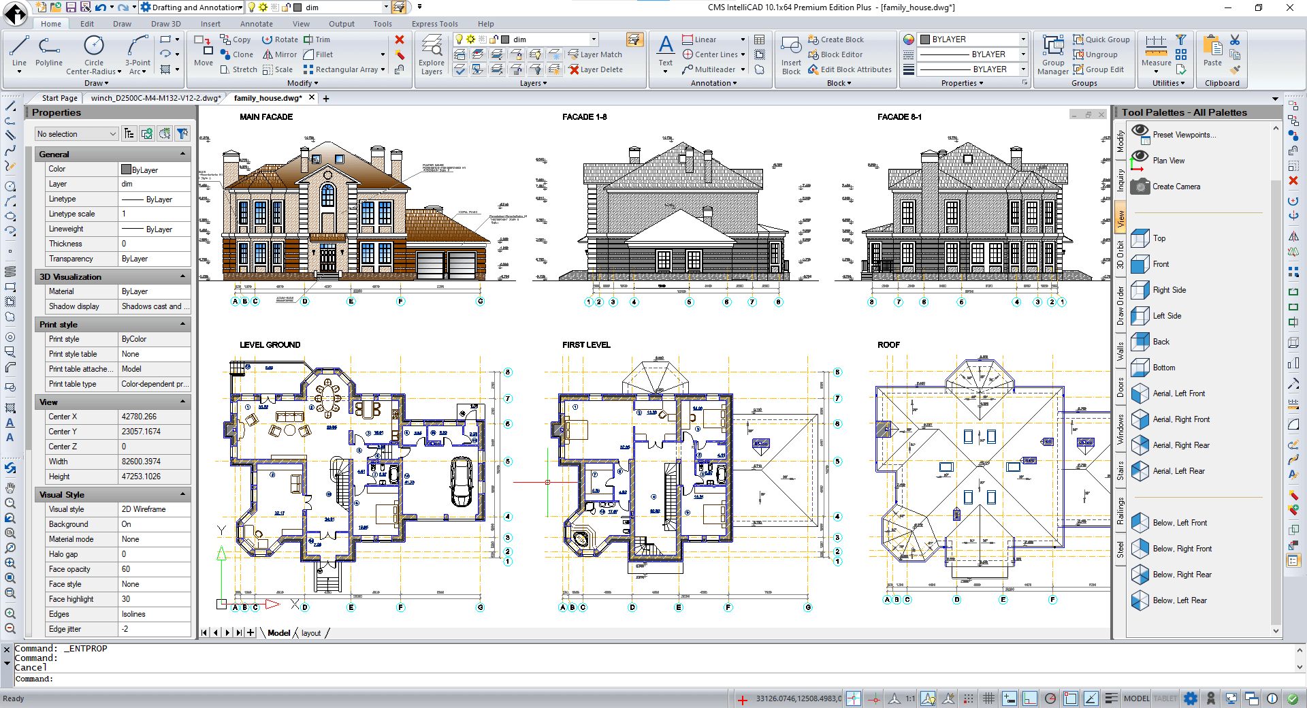Click the Tool Palettes vertical scrollbar
The width and height of the screenshot is (1307, 708).
pyautogui.click(x=1276, y=379)
